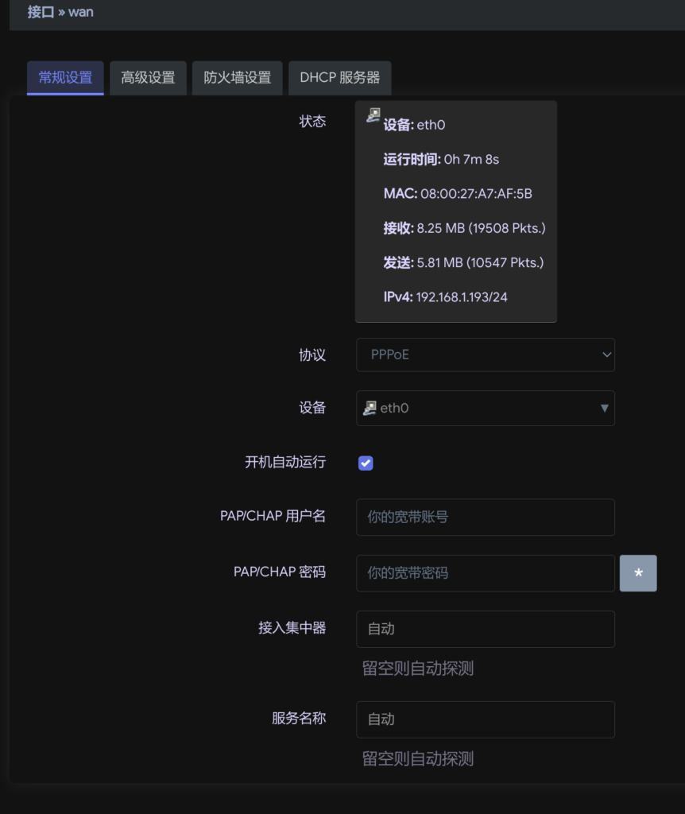Viewport: 685px width, 814px height.
Task: Switch to the 高级设置 tab
Action: [148, 78]
